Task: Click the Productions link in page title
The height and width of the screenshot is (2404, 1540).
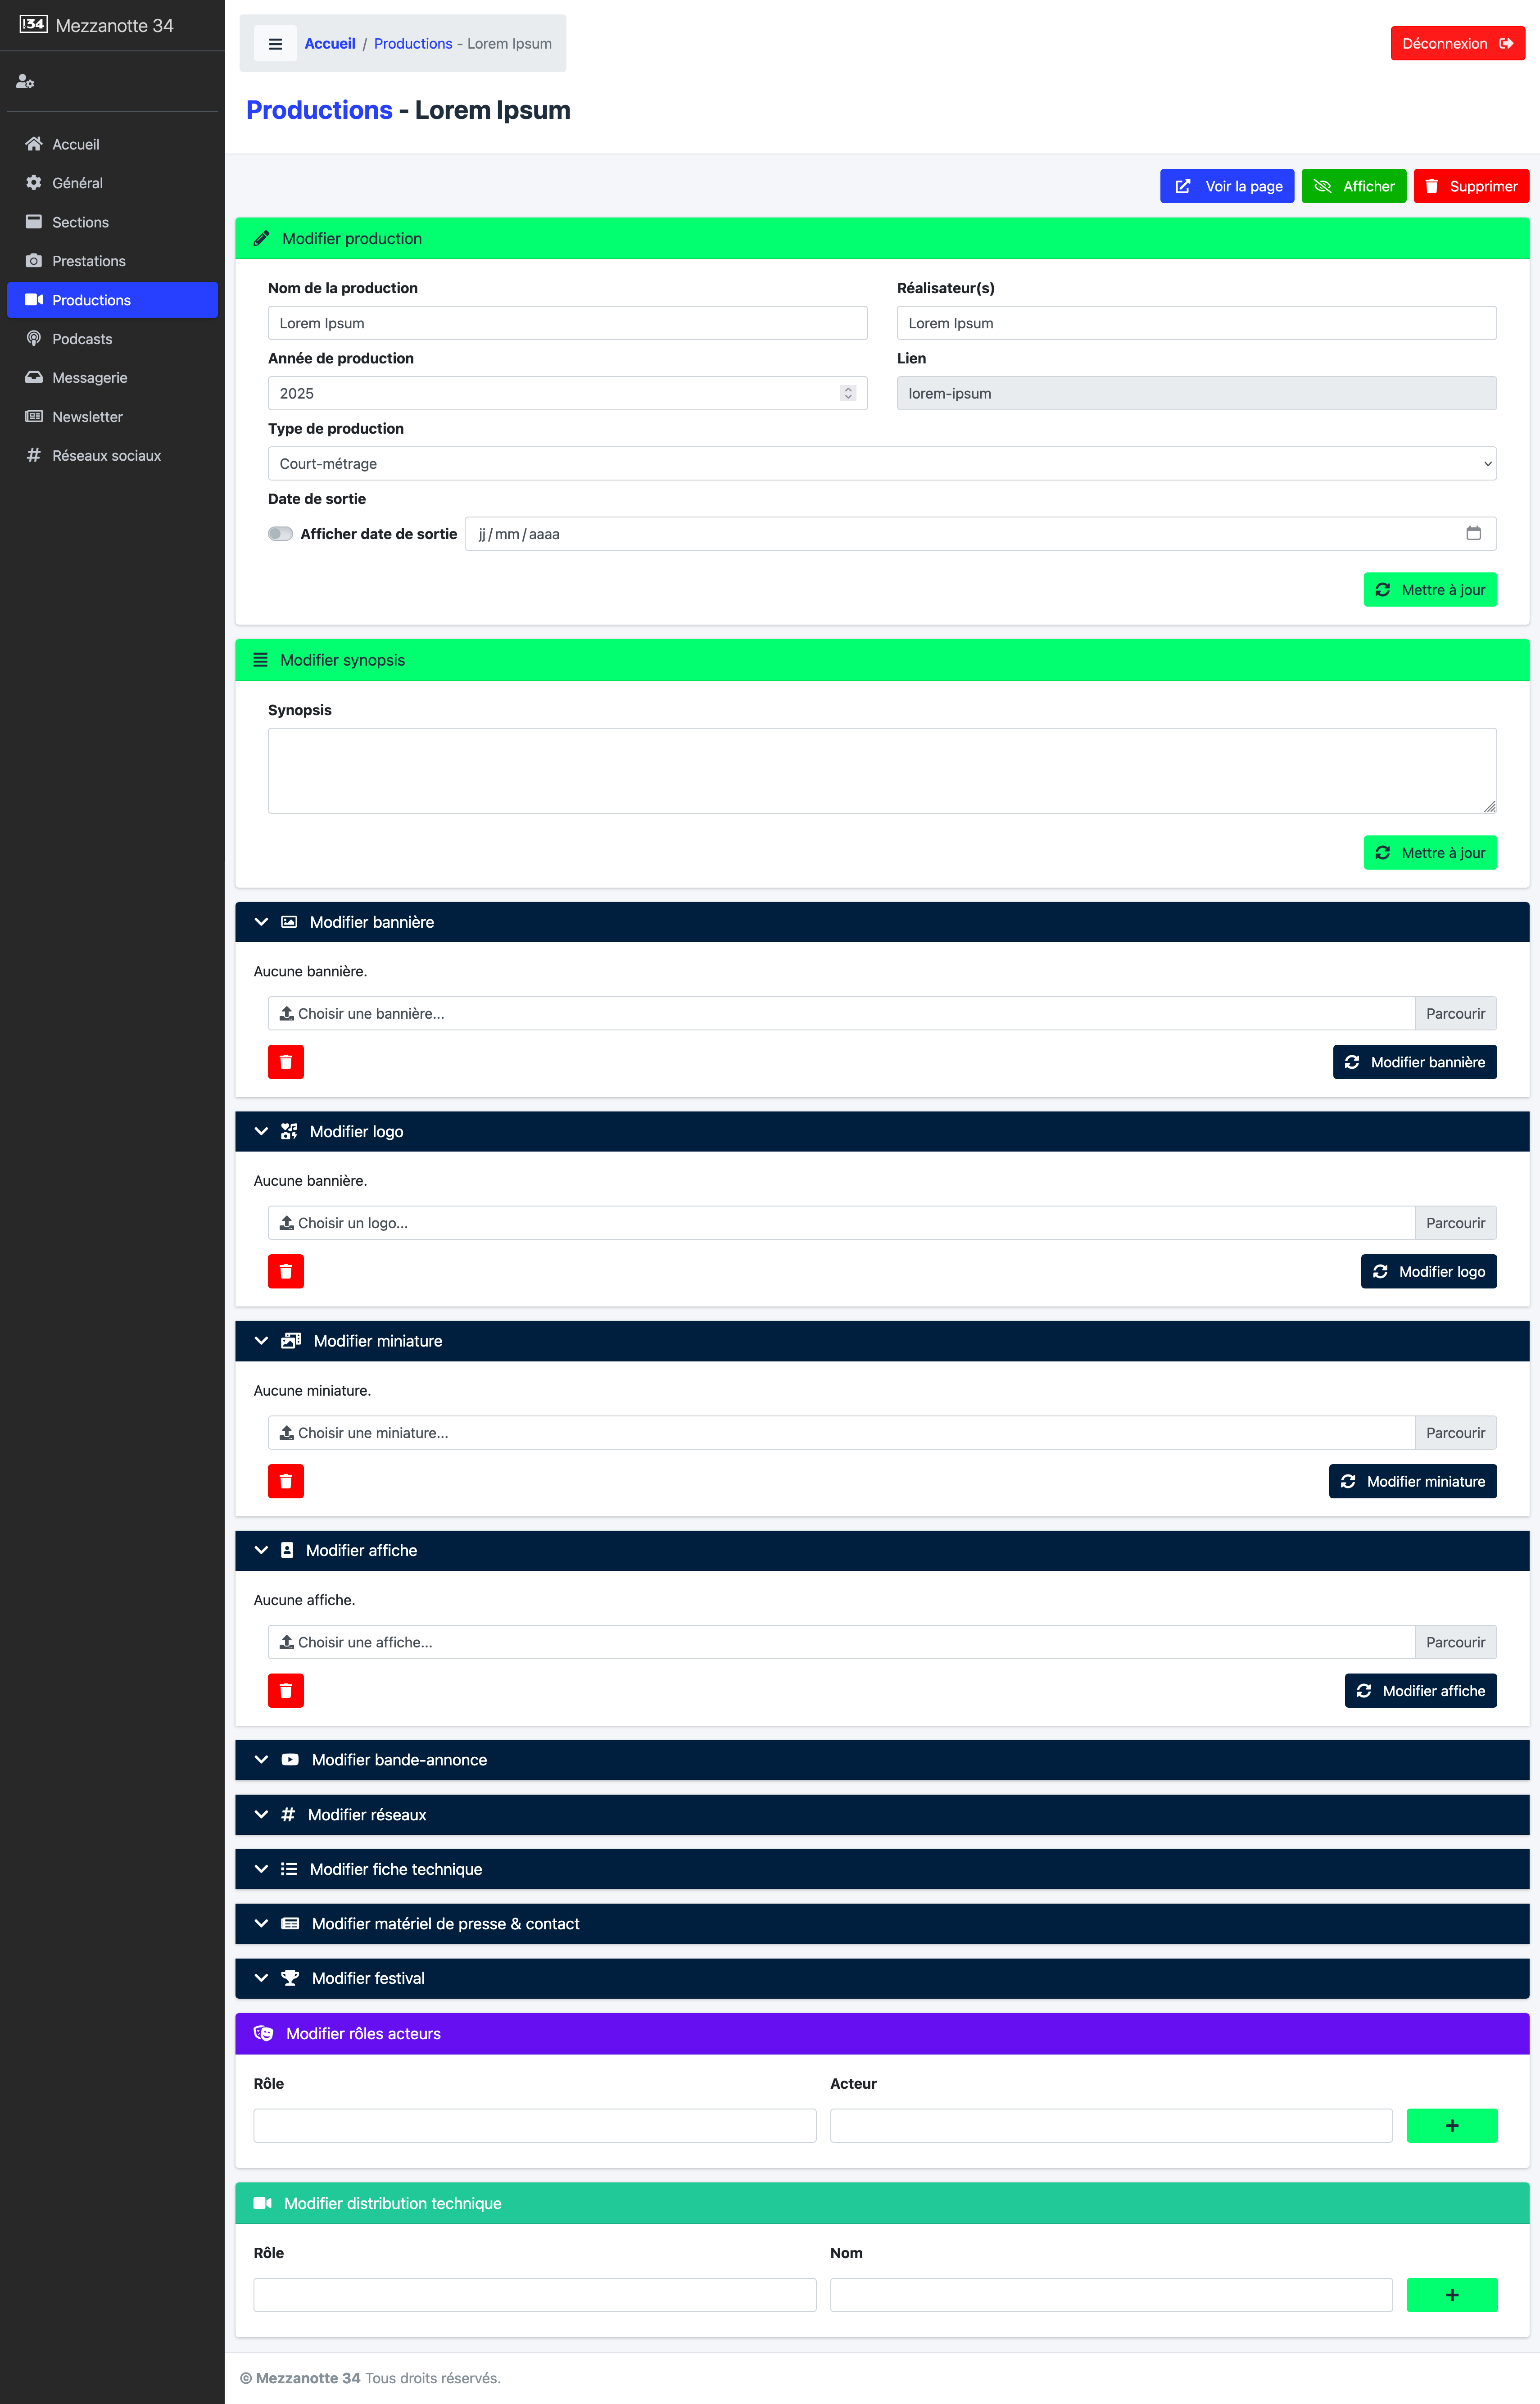Action: pos(319,110)
